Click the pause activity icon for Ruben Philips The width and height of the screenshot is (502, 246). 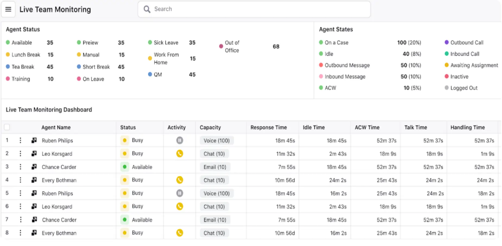tap(179, 140)
